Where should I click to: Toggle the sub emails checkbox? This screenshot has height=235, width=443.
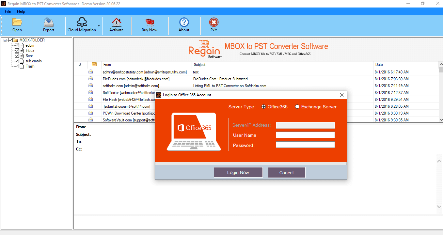[x=17, y=61]
